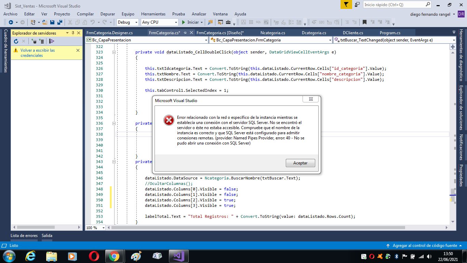Open Explorador de servidores window options dropdown

click(67, 33)
